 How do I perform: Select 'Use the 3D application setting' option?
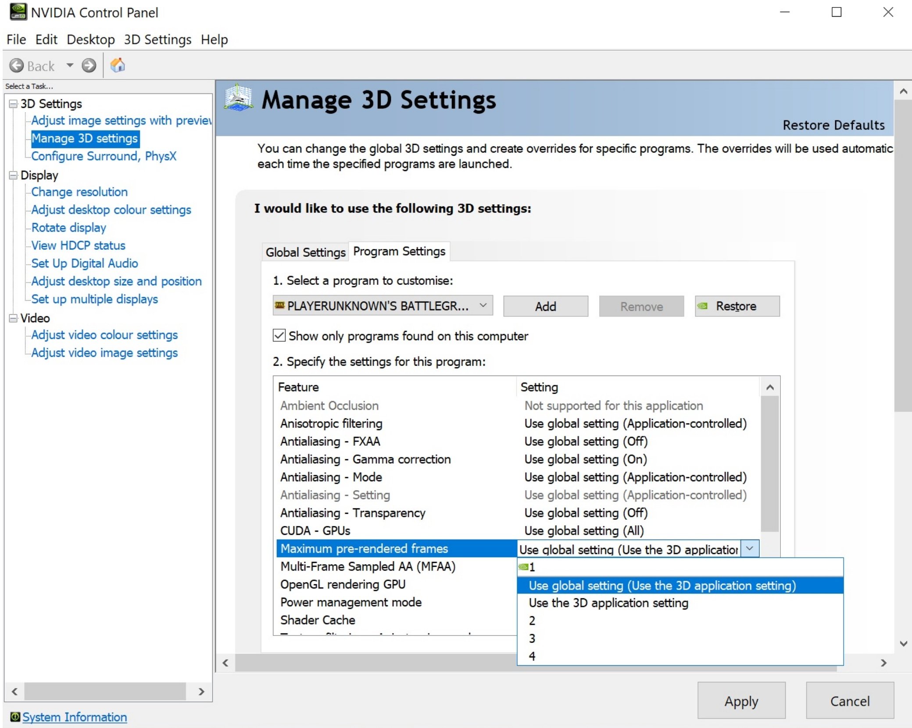click(608, 603)
